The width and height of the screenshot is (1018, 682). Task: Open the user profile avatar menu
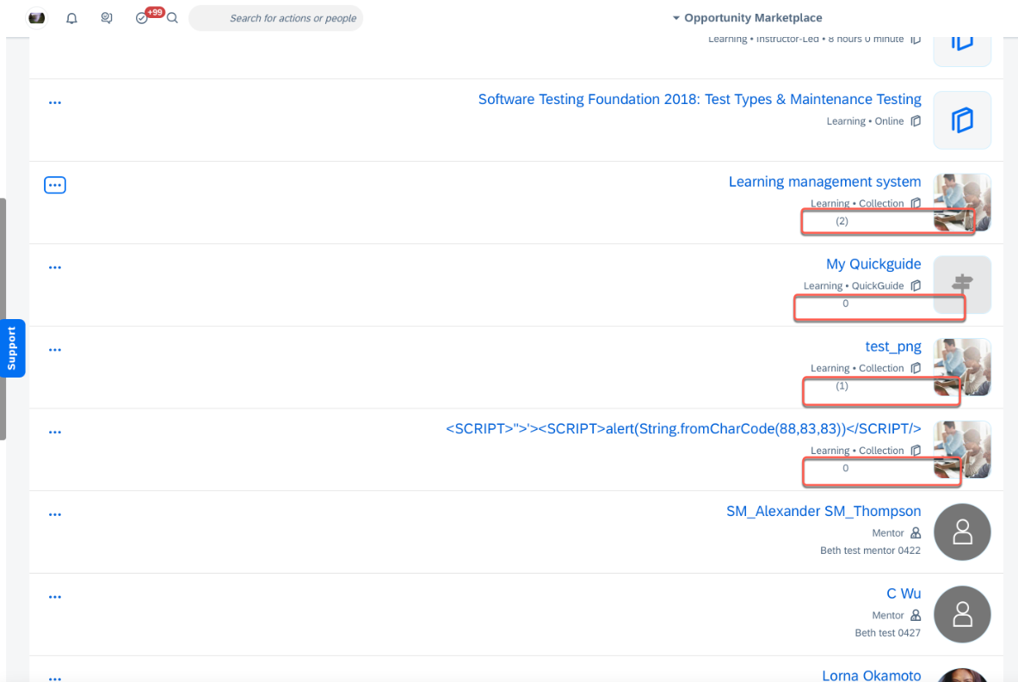pyautogui.click(x=36, y=17)
